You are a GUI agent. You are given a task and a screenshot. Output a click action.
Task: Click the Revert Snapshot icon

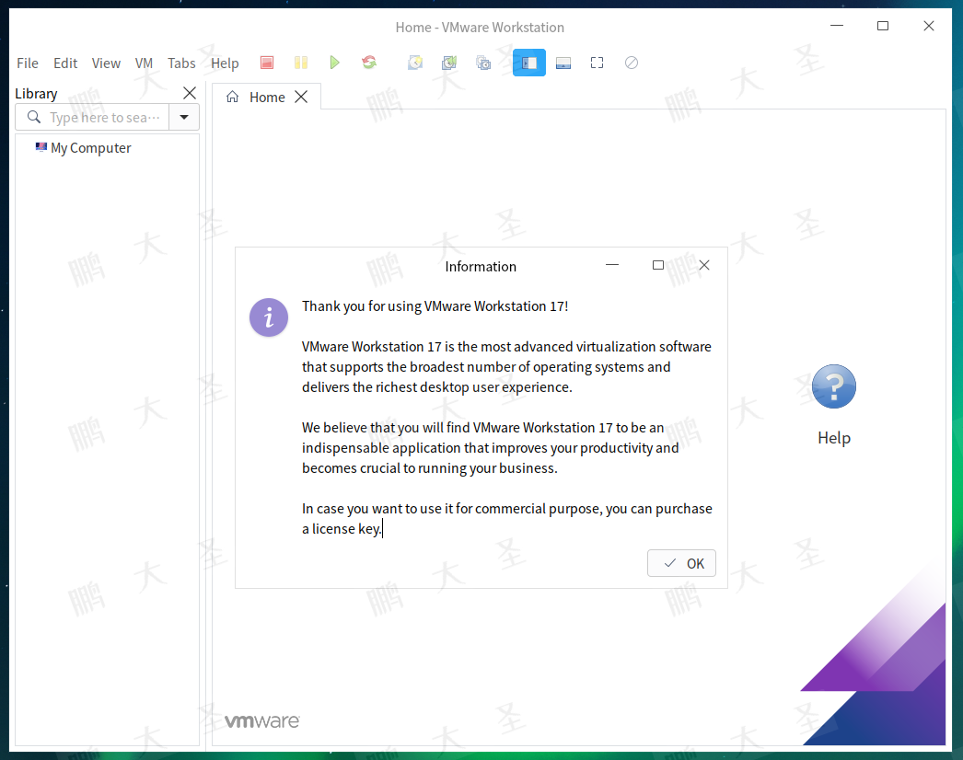(448, 63)
